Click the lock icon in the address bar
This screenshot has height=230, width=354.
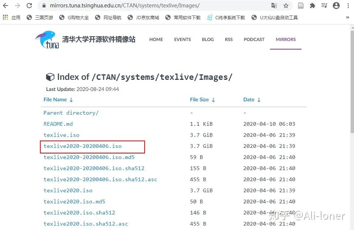click(44, 6)
